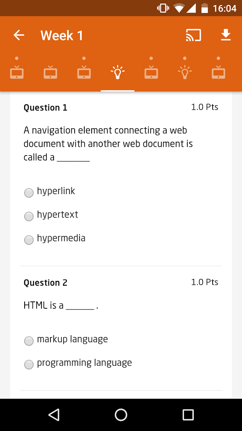Tap the download icon in header
Viewport: 242px width, 431px height.
tap(226, 35)
